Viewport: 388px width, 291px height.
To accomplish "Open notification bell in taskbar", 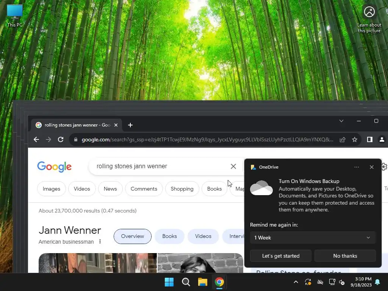I will (378, 282).
